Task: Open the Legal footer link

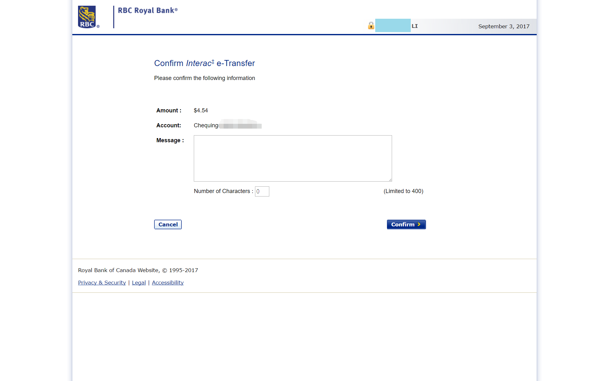Action: tap(139, 283)
